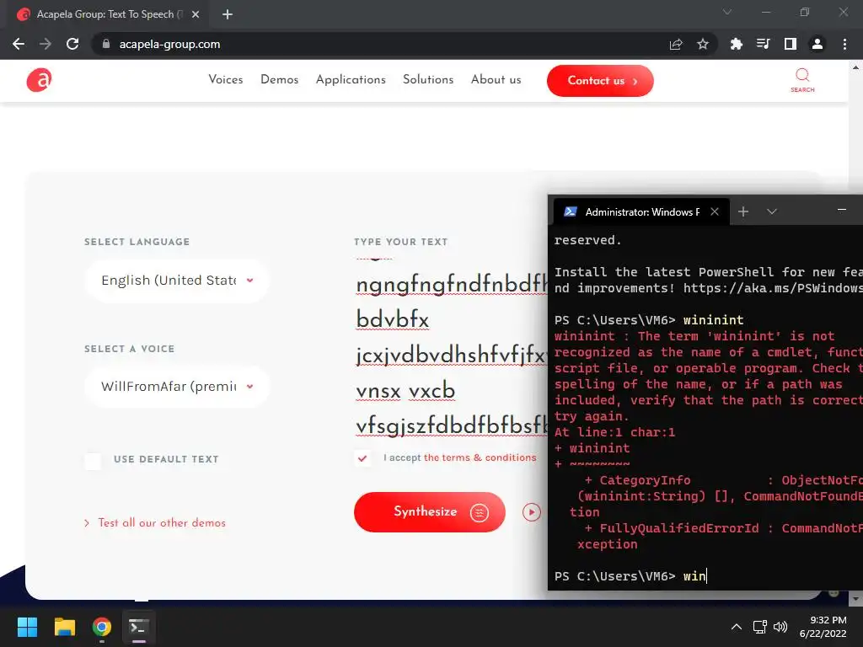The width and height of the screenshot is (863, 647).
Task: Bookmark this page with the star icon
Action: (703, 44)
